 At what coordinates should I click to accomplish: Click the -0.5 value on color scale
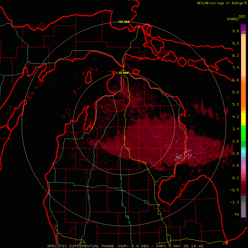tap(234, 190)
